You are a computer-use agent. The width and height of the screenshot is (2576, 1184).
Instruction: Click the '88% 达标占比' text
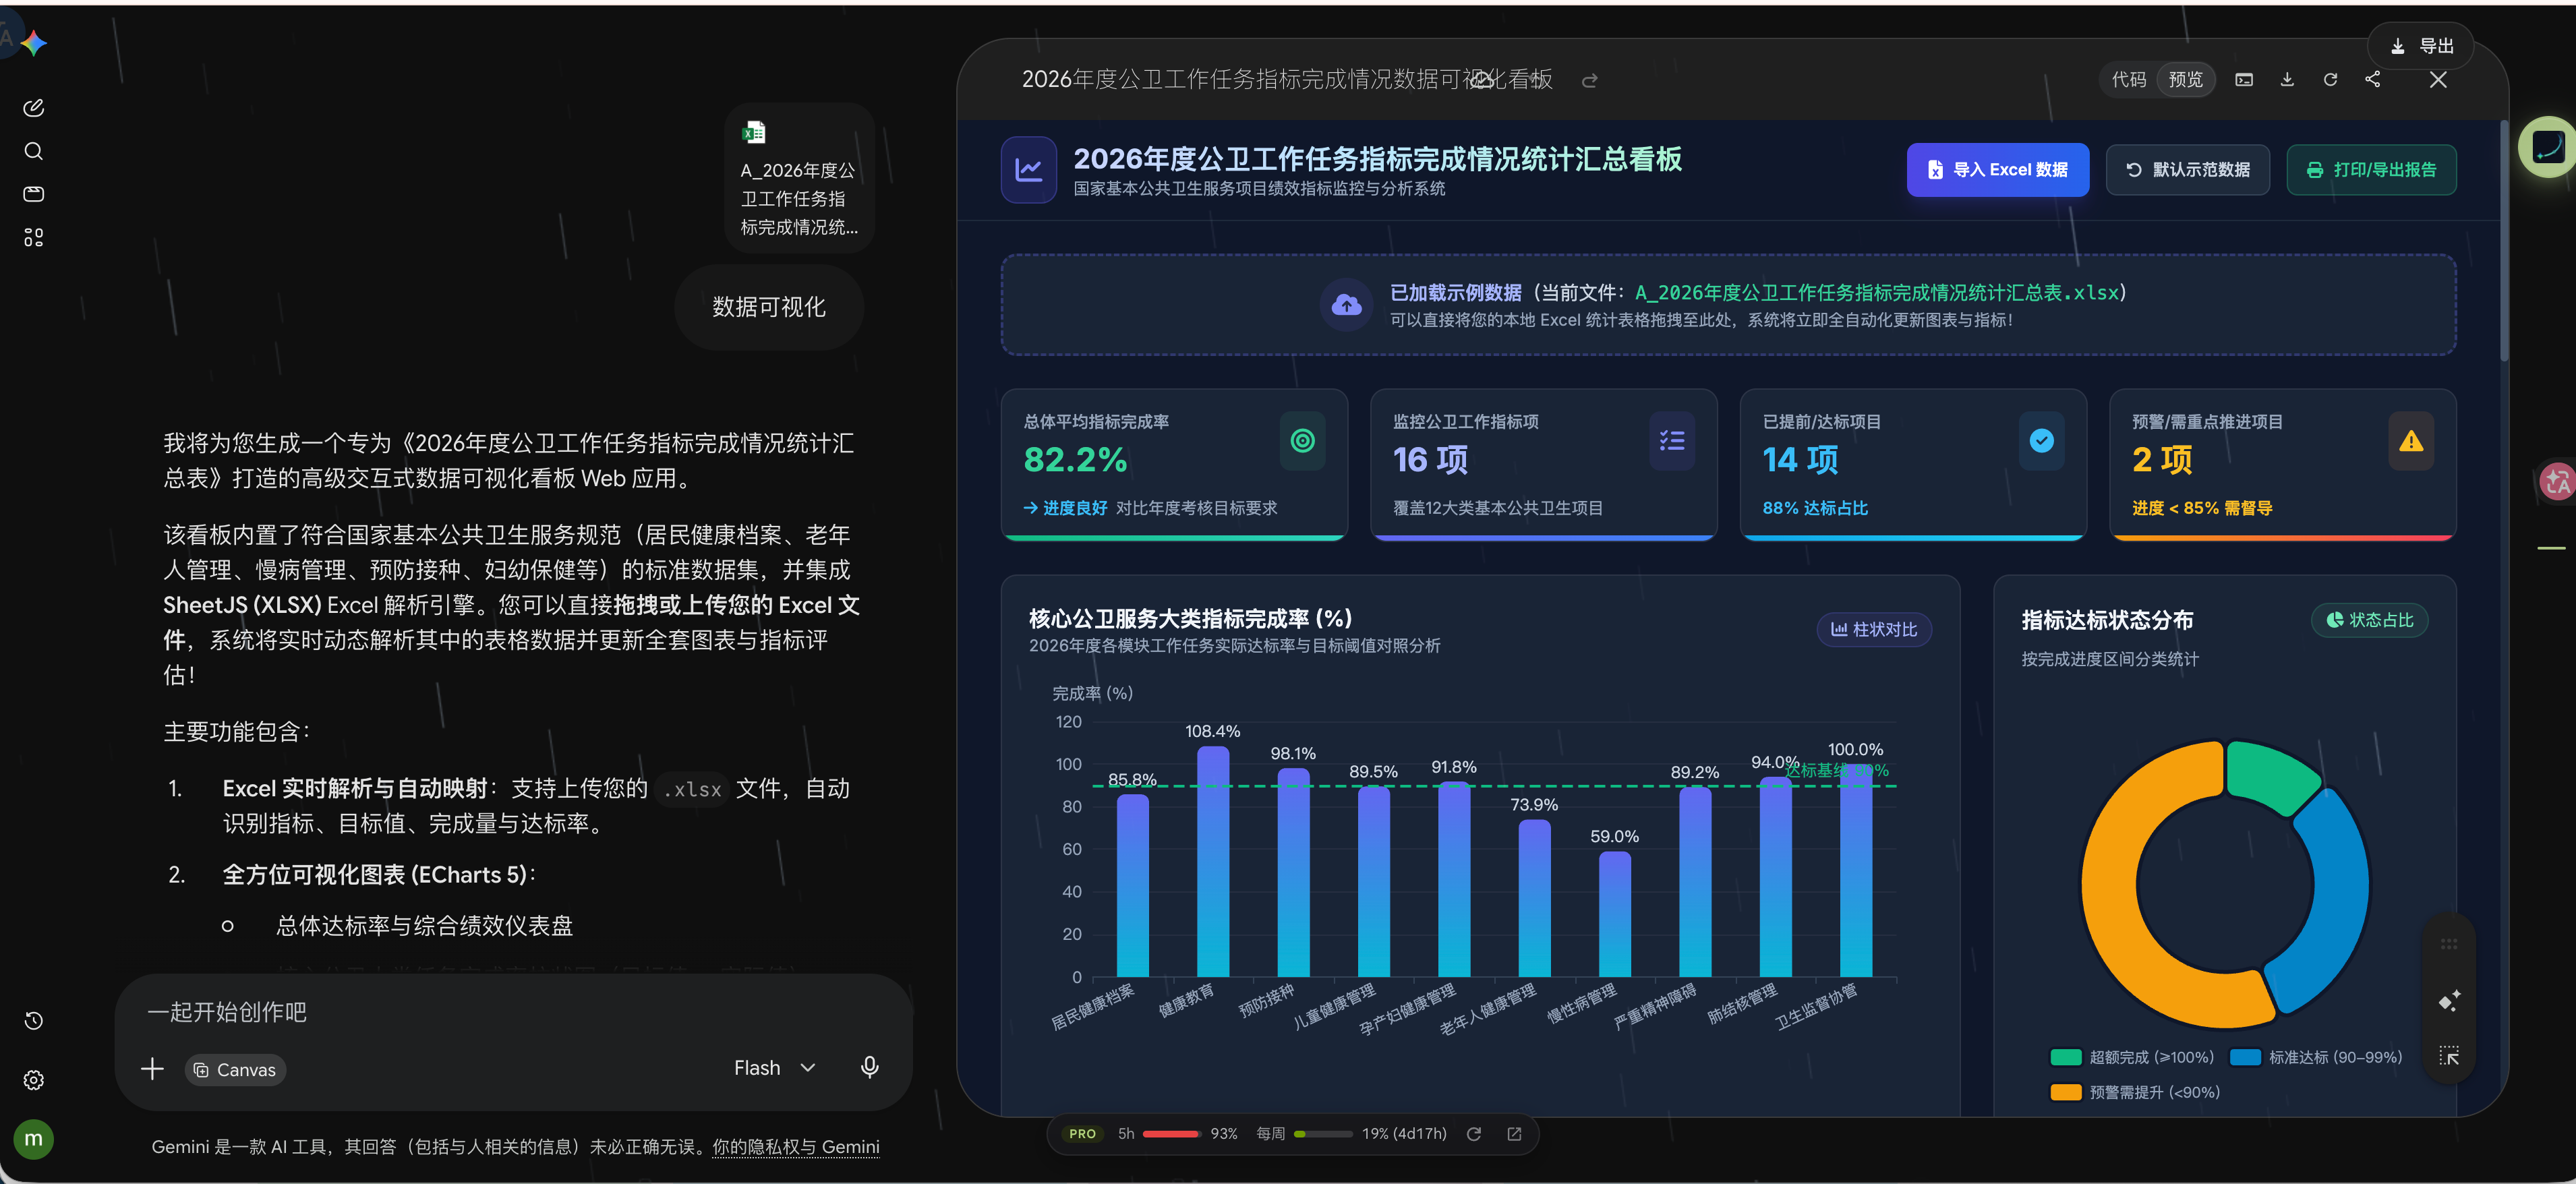tap(1815, 508)
